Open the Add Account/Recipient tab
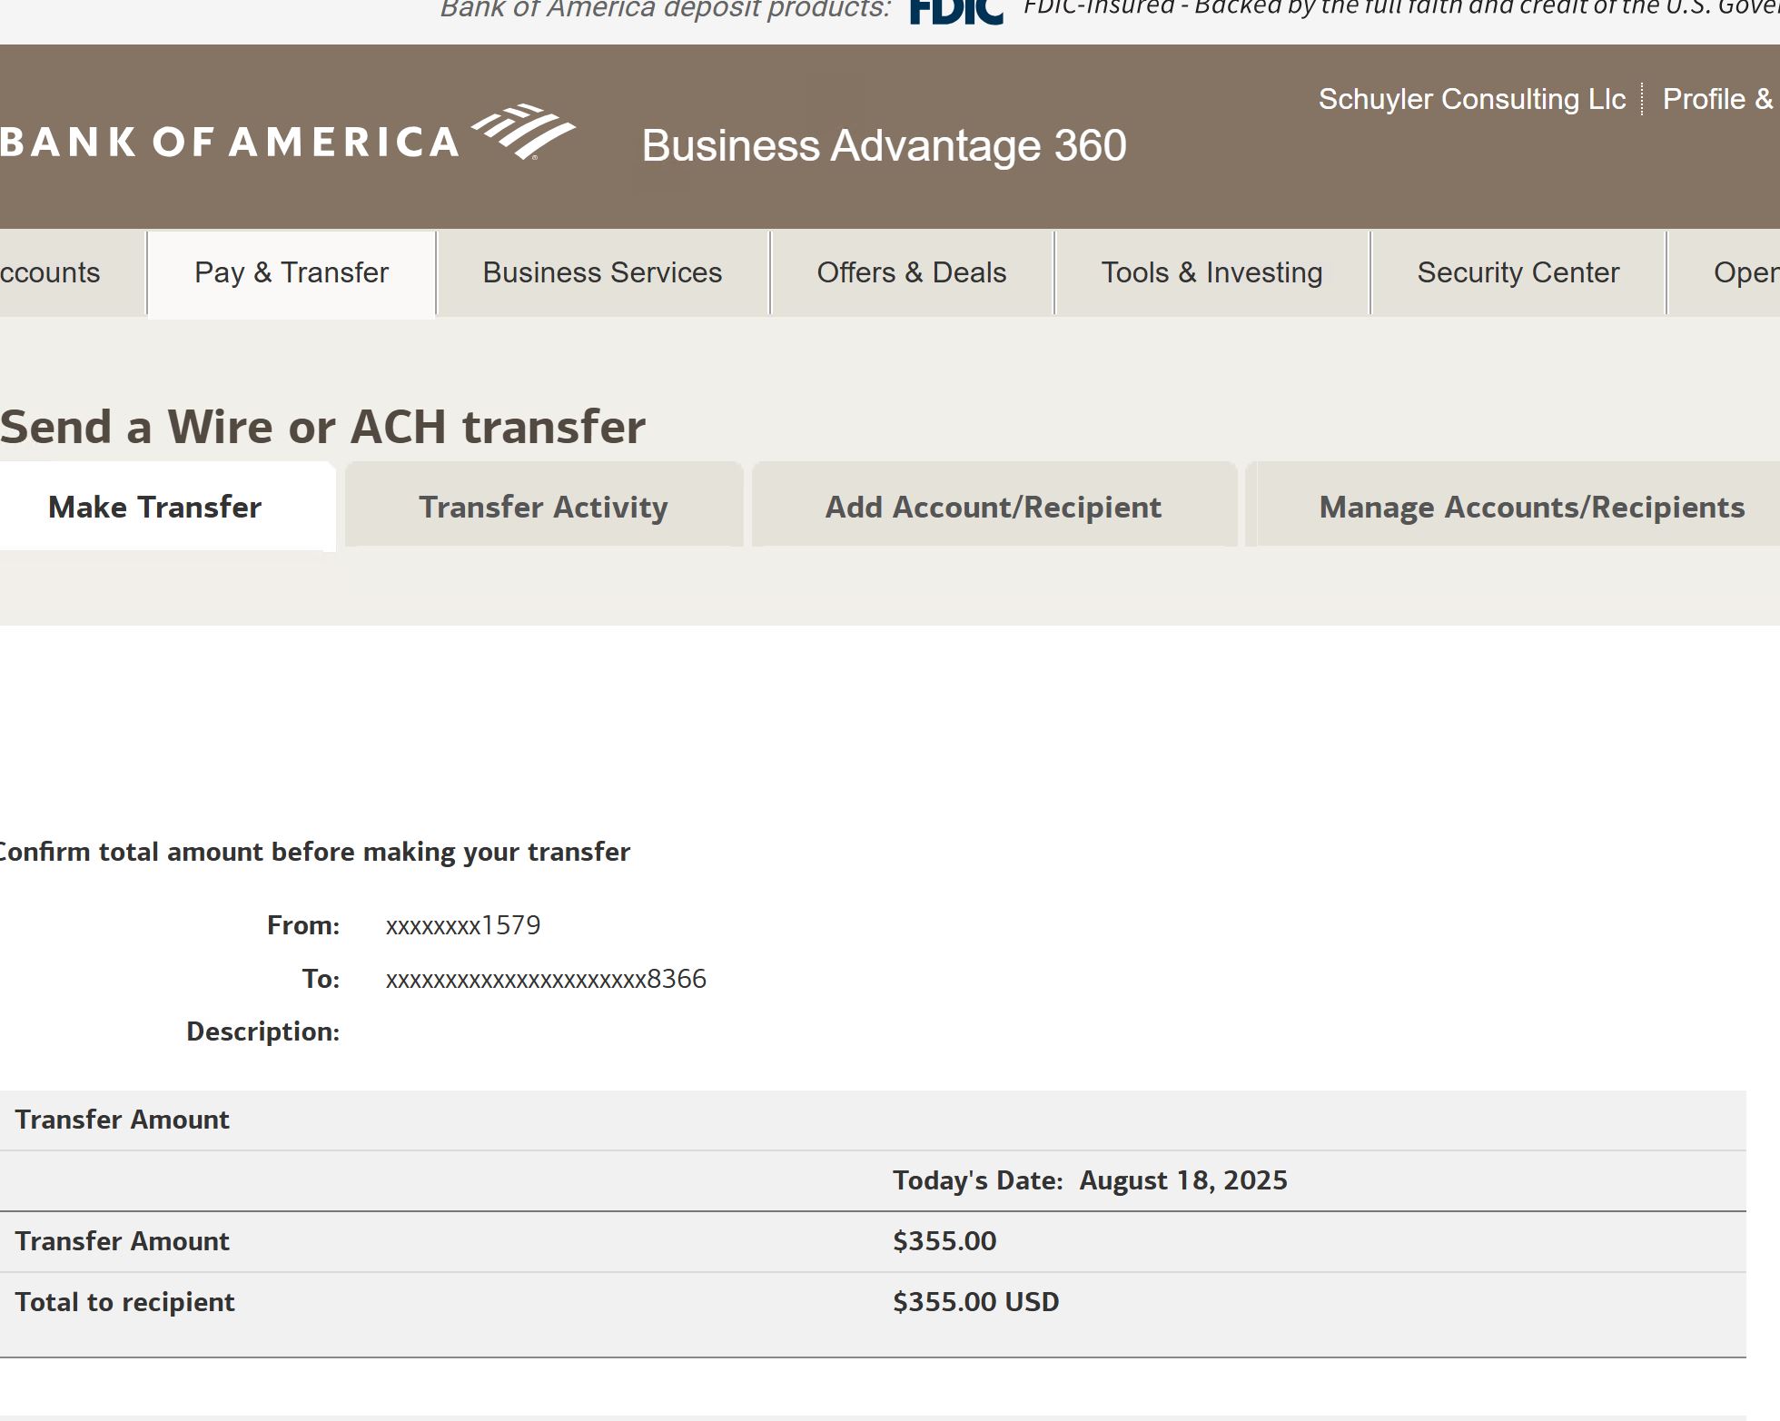 click(993, 507)
